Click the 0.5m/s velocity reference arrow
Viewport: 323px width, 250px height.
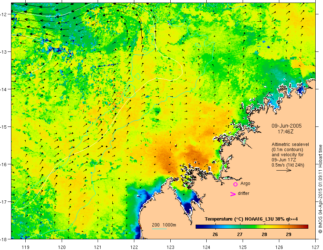[284, 170]
